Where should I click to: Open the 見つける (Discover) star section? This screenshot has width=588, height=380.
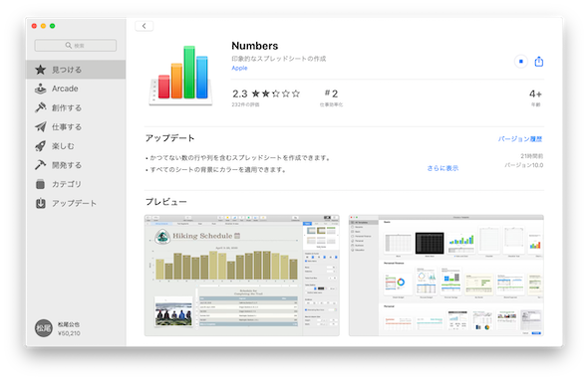(76, 70)
